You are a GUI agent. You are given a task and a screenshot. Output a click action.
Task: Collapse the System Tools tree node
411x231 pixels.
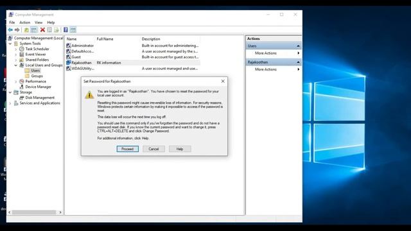coord(10,44)
